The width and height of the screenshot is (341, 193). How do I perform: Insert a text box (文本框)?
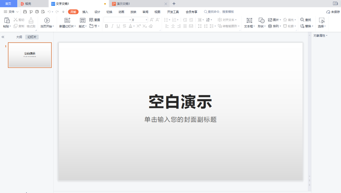(249, 20)
